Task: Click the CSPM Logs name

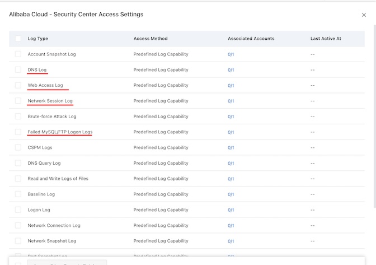Action: tap(40, 147)
